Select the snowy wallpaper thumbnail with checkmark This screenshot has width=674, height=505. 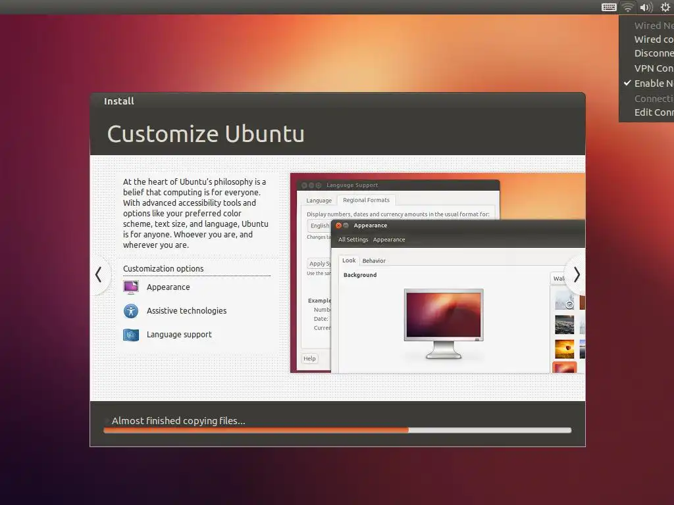coord(564,300)
